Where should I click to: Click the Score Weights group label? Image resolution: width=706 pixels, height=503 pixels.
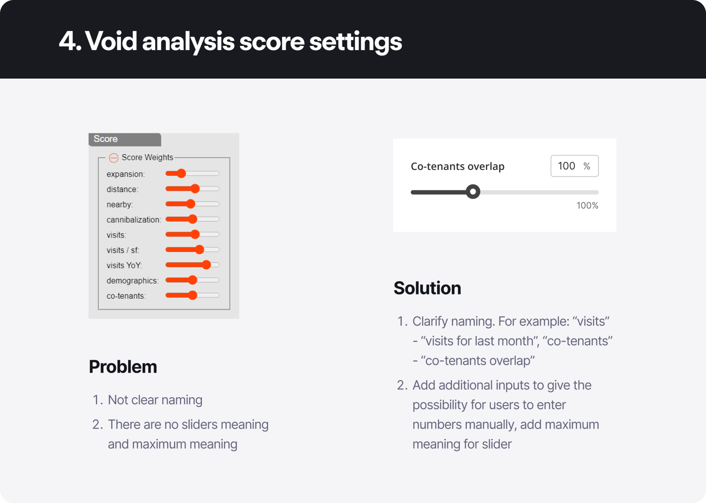click(x=147, y=157)
